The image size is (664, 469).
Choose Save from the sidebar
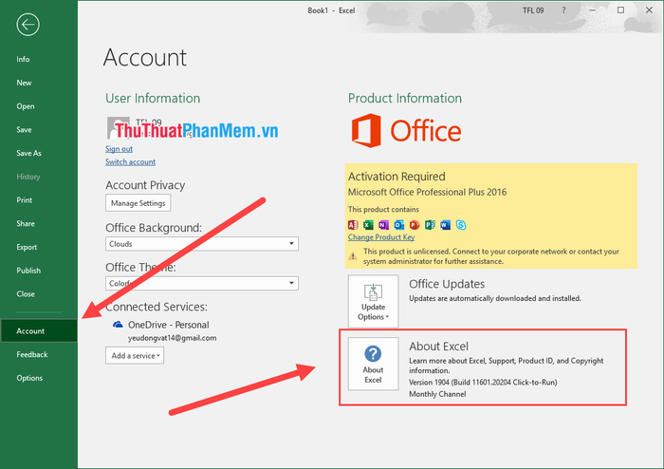24,130
